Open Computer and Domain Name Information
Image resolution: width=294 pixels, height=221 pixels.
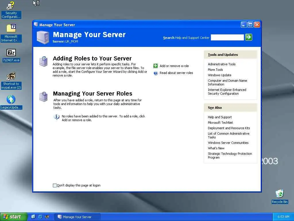click(x=227, y=83)
